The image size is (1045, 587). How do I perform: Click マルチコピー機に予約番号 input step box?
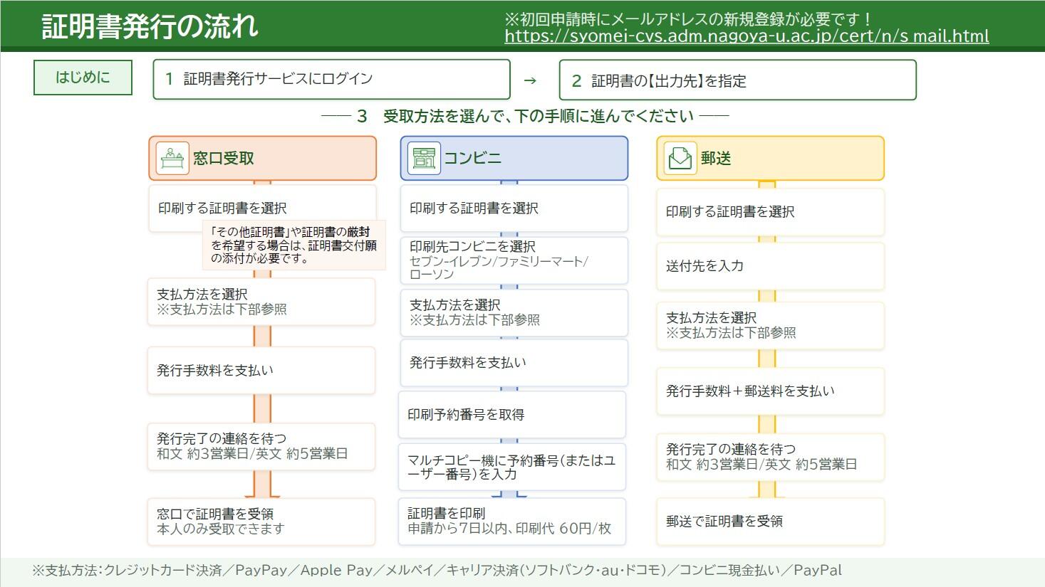[x=511, y=467]
